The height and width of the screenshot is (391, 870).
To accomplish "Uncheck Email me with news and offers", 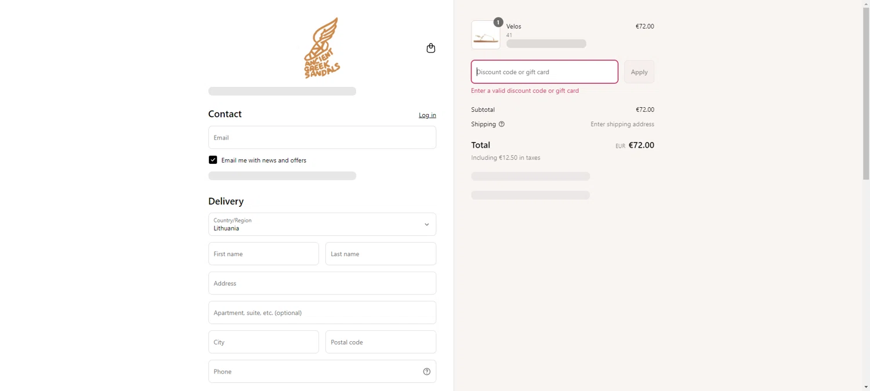I will 213,160.
